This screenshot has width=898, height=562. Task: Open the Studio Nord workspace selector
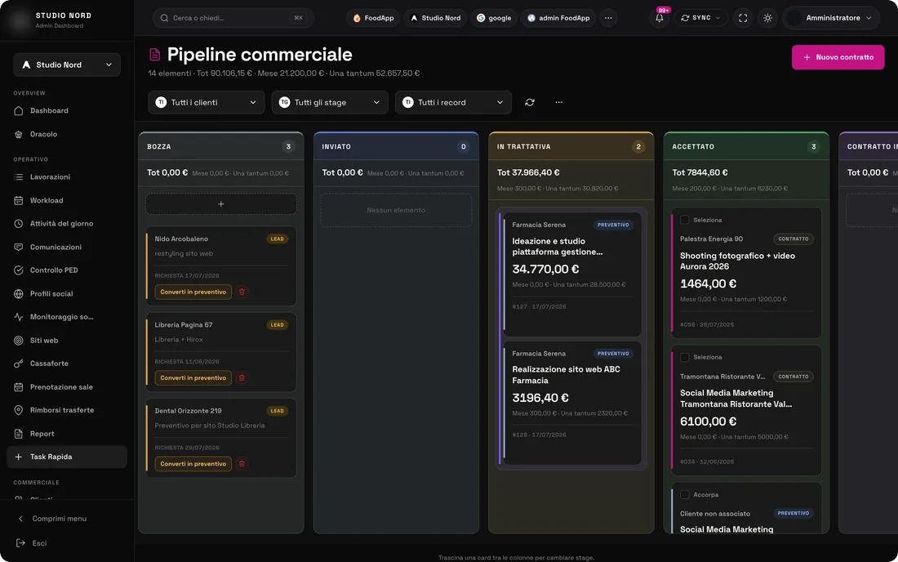pos(67,65)
